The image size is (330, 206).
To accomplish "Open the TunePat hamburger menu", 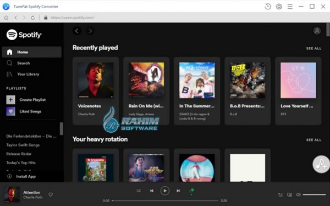I will (x=290, y=7).
